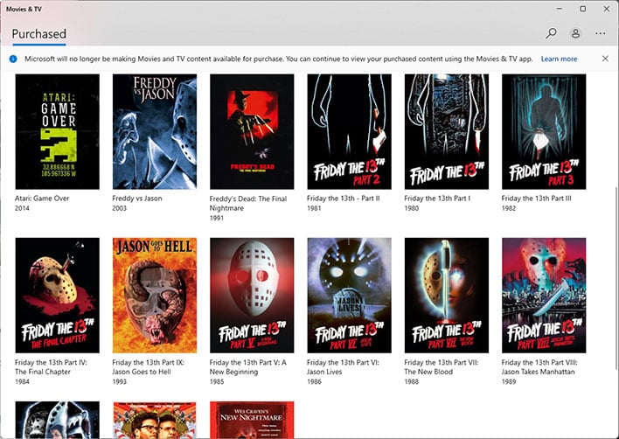Click title Friday the 13th Part IV: The Final Chapter

pos(51,366)
